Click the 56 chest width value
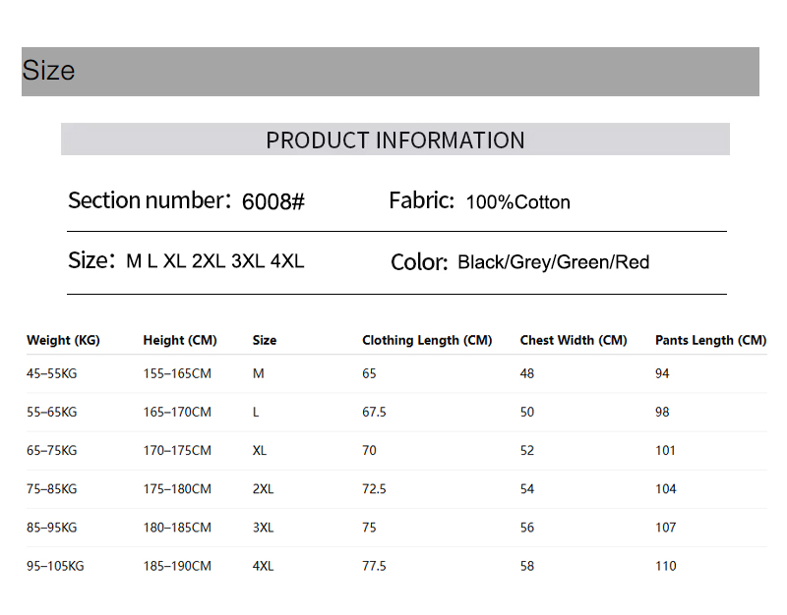Viewport: 787px width, 615px height. (527, 528)
